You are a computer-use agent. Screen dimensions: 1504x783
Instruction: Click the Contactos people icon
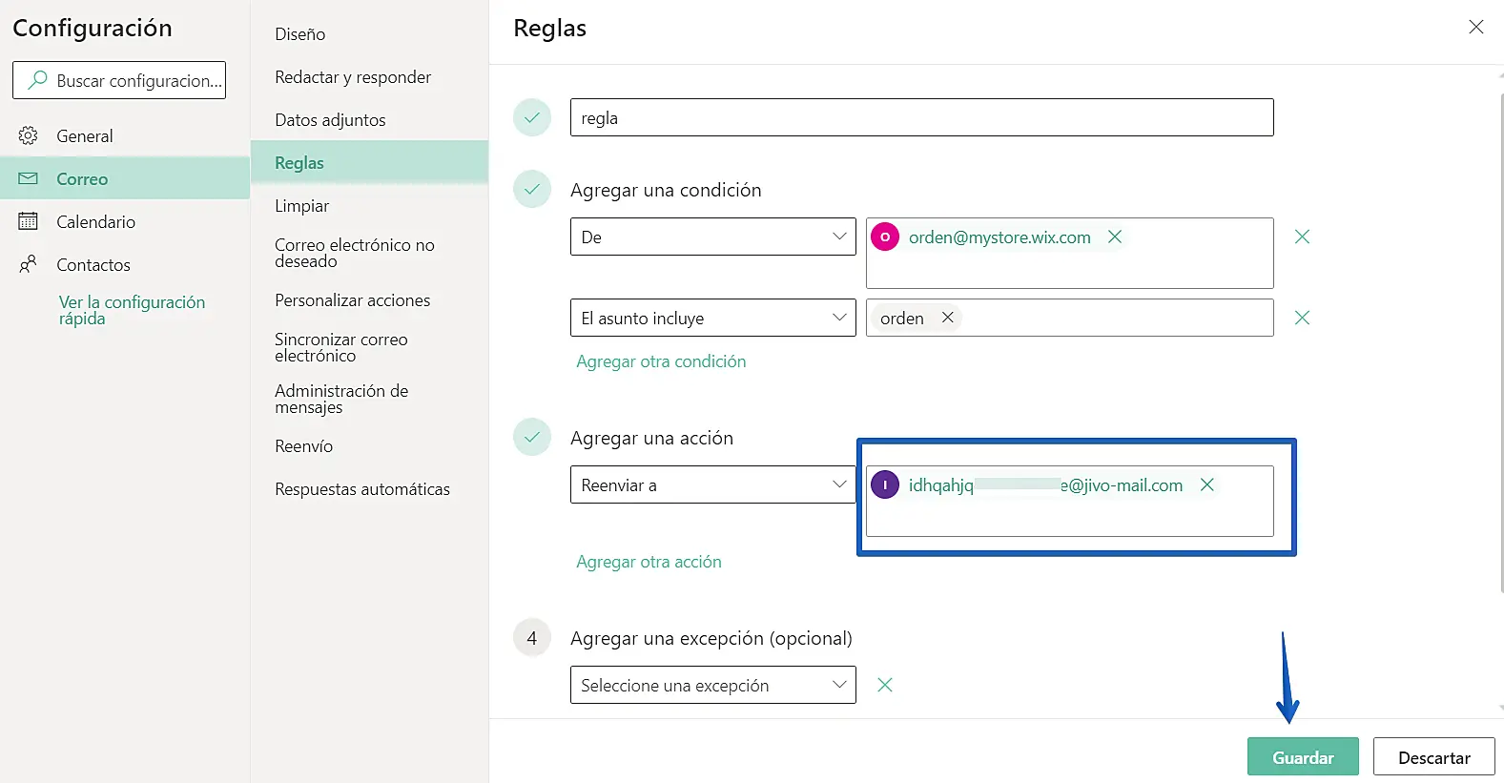29,264
